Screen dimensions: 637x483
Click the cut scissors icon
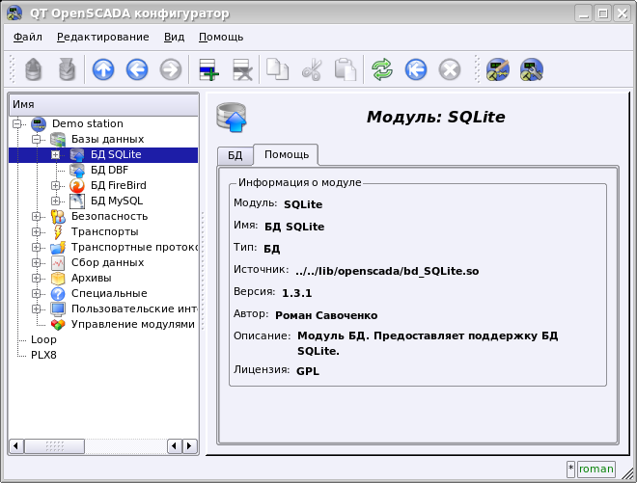point(312,69)
